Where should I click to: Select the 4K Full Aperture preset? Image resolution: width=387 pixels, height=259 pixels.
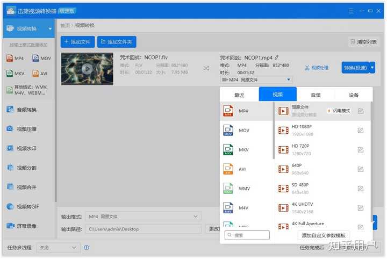pos(322,225)
